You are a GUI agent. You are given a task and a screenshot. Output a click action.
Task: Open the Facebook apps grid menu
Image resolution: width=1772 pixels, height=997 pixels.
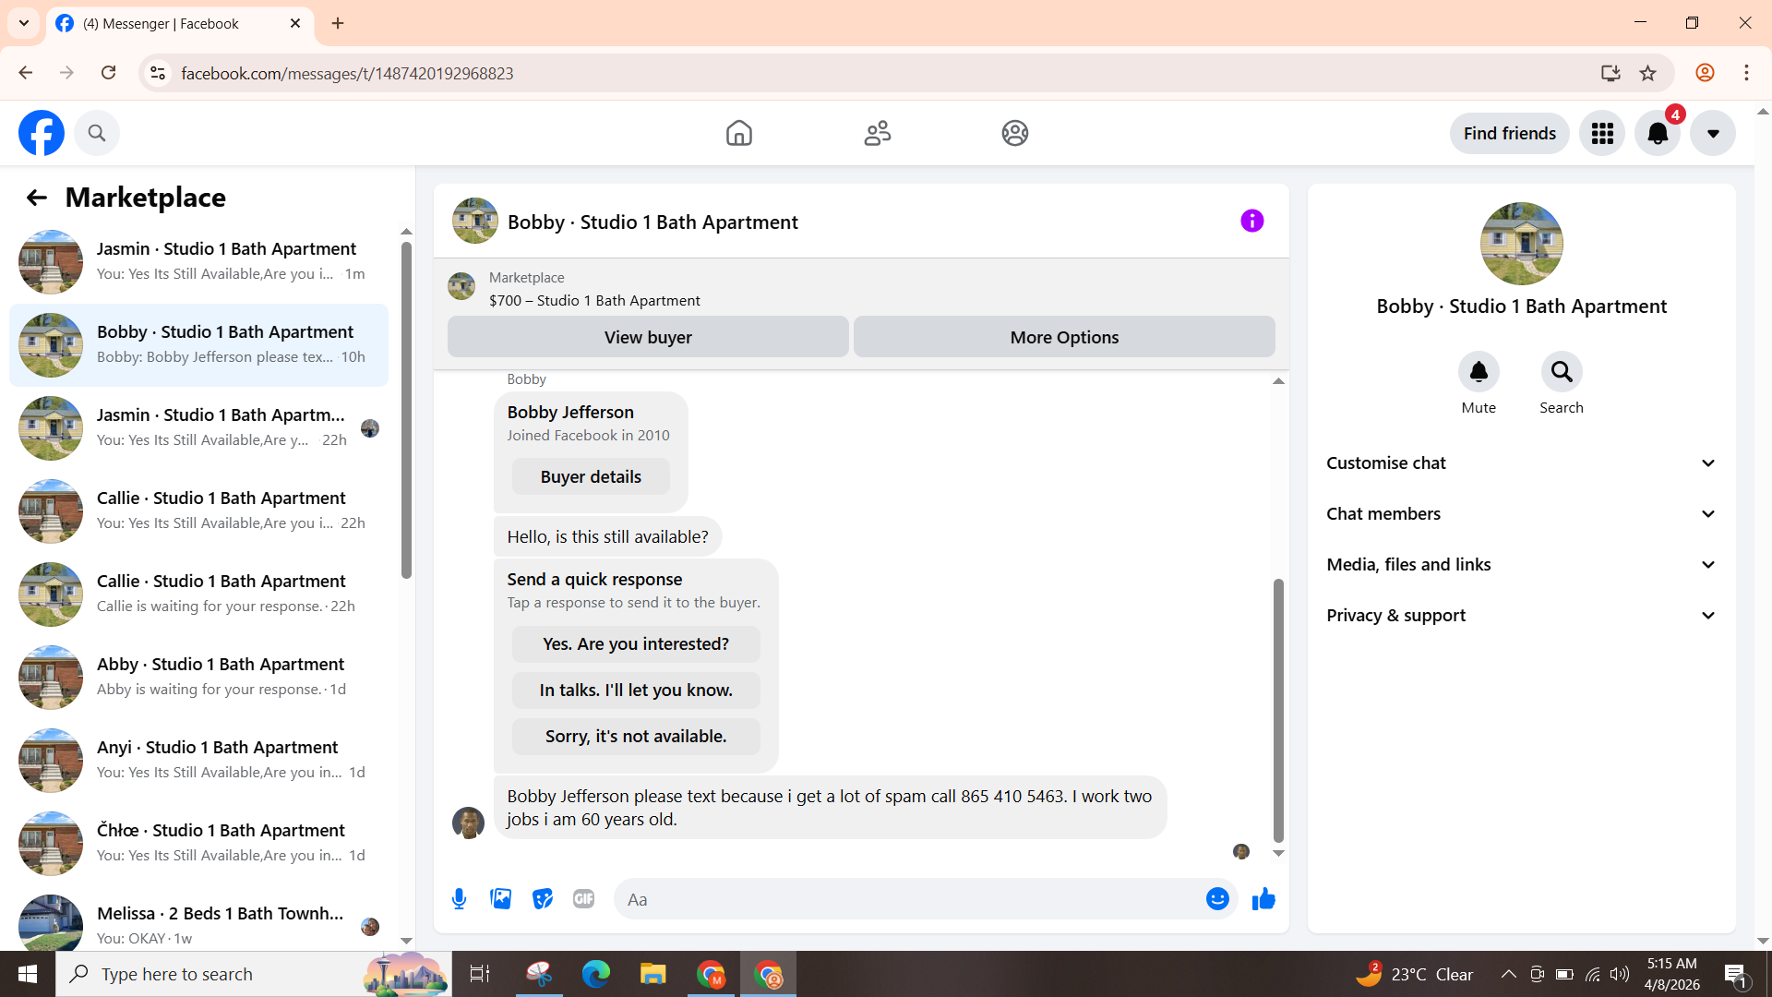[1602, 133]
